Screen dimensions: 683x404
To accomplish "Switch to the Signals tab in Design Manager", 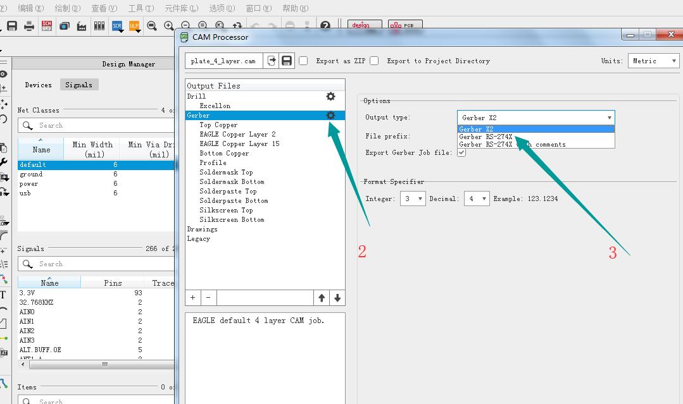I will pyautogui.click(x=78, y=85).
